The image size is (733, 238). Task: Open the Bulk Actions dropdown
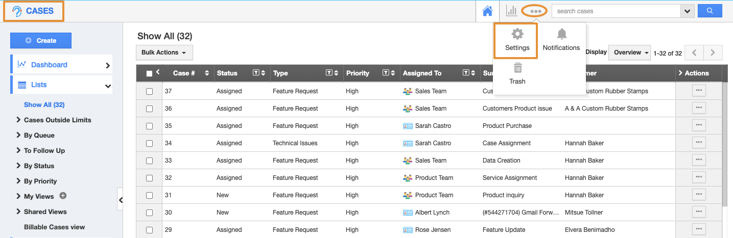[164, 52]
